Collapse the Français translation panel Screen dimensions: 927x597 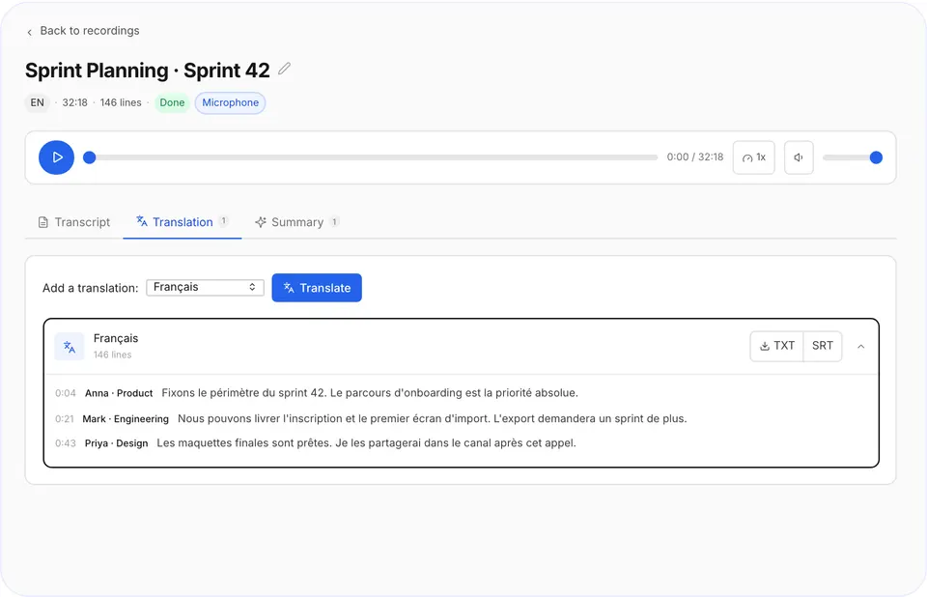click(x=860, y=347)
